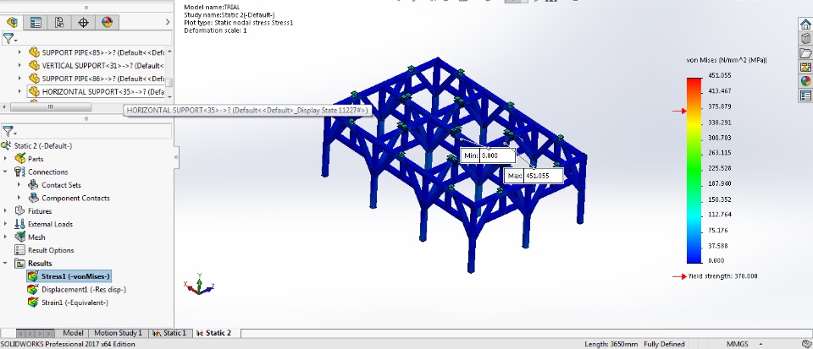Click the Max 451.055 annotation
The width and height of the screenshot is (813, 349).
[534, 176]
